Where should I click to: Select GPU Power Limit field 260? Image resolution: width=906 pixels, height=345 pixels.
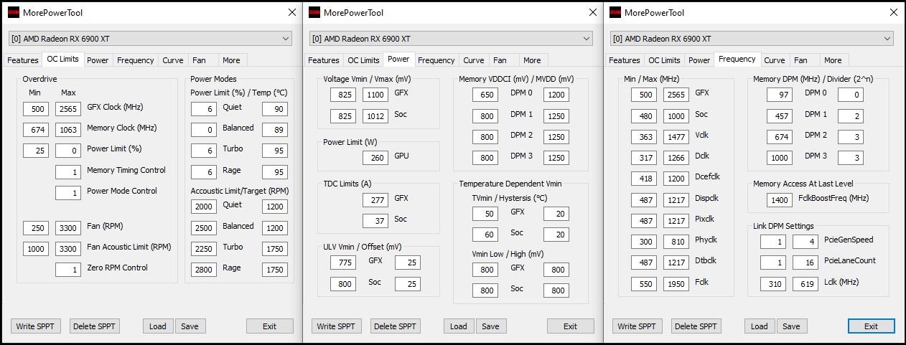[375, 158]
